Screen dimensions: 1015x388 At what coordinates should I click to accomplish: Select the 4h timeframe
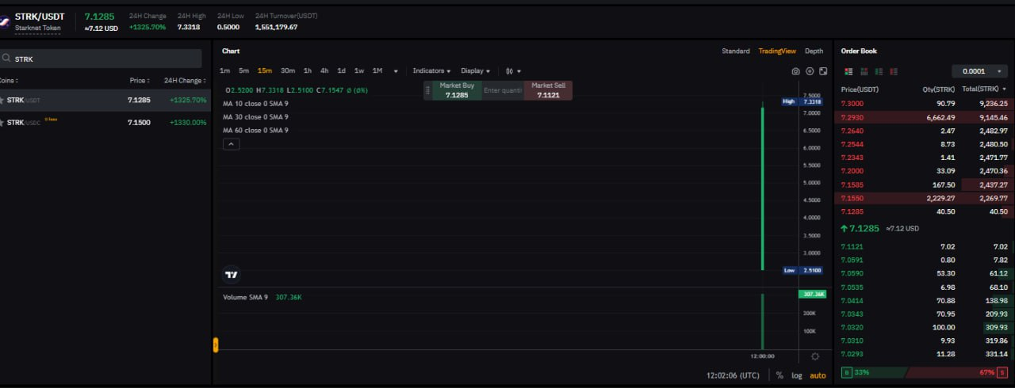324,71
